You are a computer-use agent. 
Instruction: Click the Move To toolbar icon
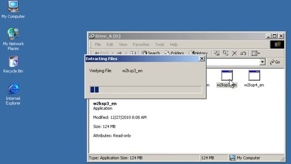[217, 53]
